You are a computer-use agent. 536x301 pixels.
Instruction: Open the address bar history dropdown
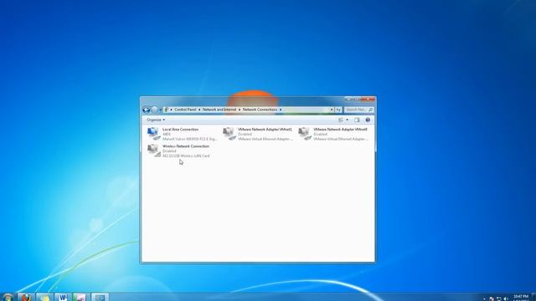tap(332, 110)
